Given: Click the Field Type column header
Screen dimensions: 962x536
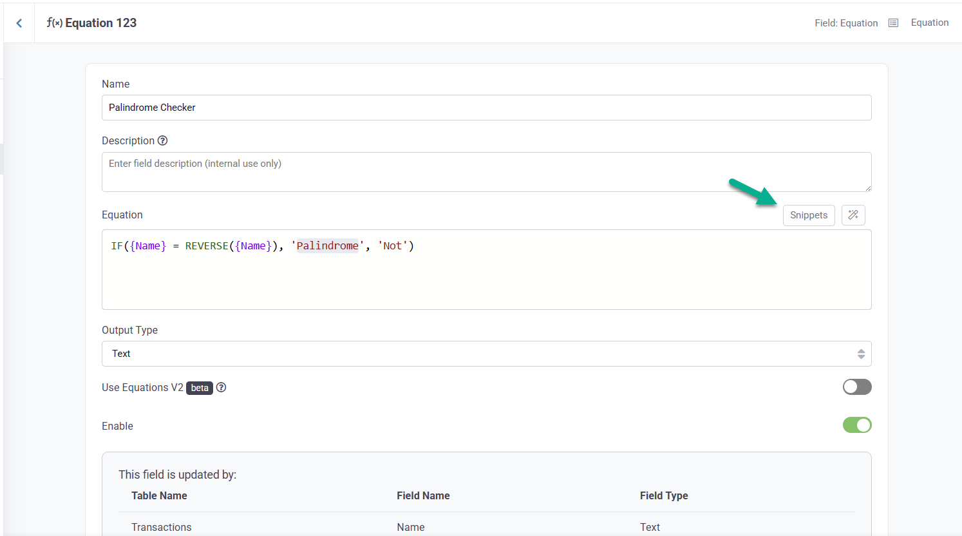Looking at the screenshot, I should (663, 495).
